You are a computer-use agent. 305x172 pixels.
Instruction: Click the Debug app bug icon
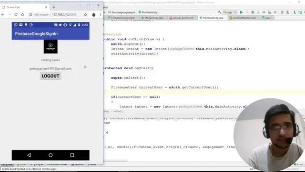click(x=253, y=12)
